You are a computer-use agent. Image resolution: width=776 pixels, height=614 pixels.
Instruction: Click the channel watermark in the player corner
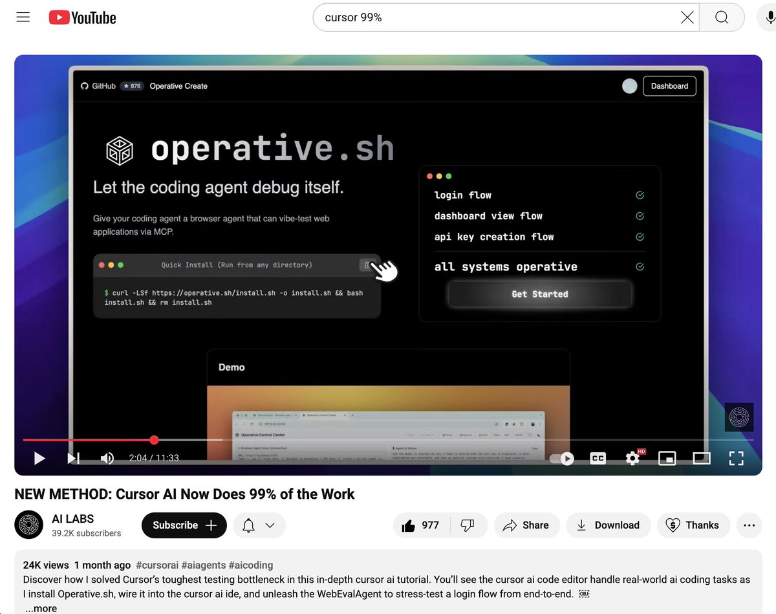click(739, 417)
